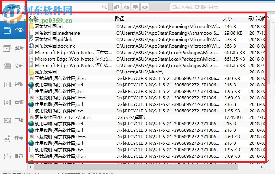Click the compressed files icon in the sidebar
This screenshot has height=174, width=275.
(7, 120)
